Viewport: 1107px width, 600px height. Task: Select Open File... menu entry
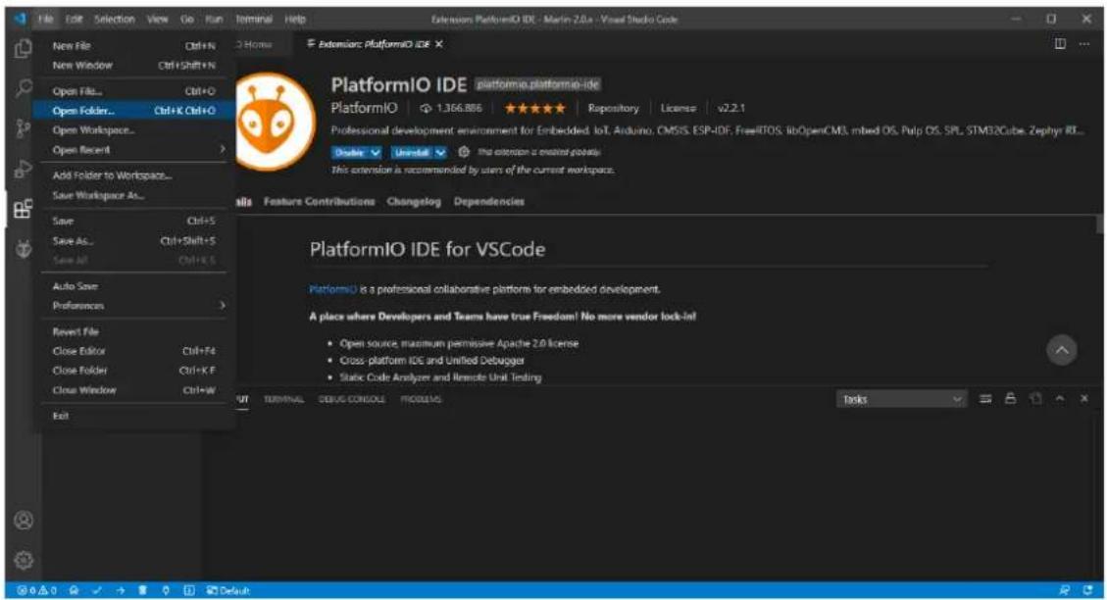[134, 91]
